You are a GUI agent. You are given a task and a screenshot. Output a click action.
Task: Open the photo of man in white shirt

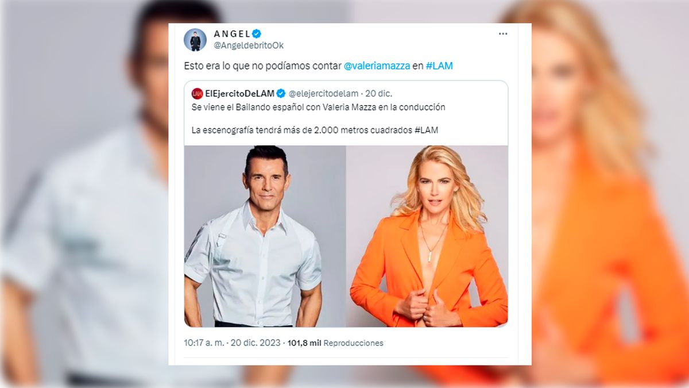pos(265,236)
